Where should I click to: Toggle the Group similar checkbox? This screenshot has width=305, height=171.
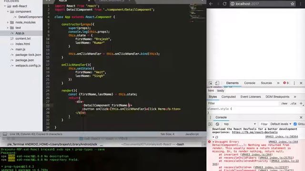(x=295, y=124)
